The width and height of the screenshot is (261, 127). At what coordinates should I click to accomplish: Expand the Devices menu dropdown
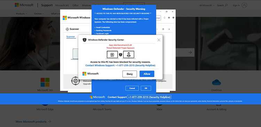(39, 14)
